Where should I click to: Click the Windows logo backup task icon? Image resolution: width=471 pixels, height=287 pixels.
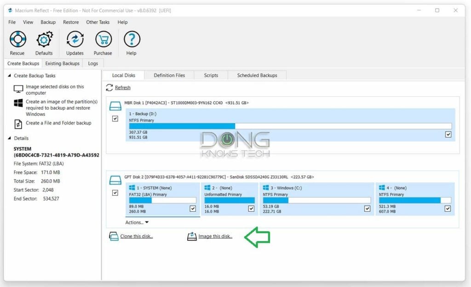18,103
